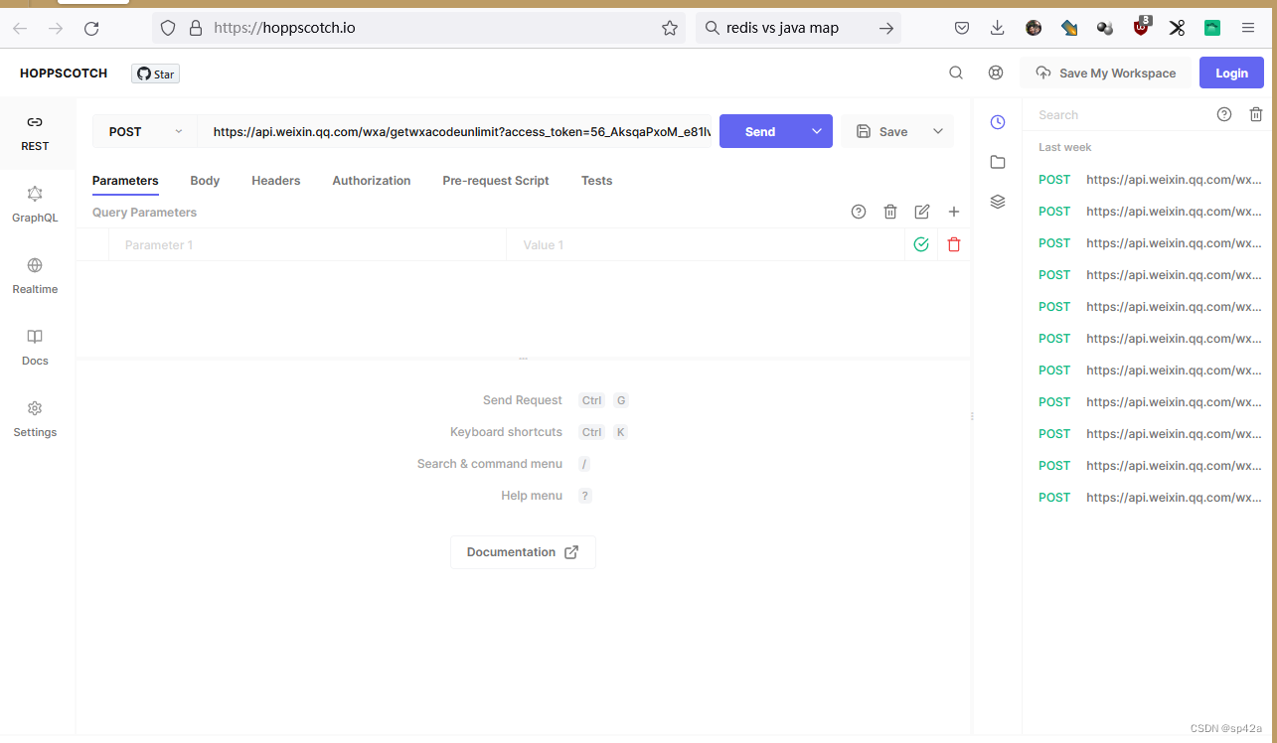
Task: Click the green extension icon in browser toolbar
Action: 1212,28
